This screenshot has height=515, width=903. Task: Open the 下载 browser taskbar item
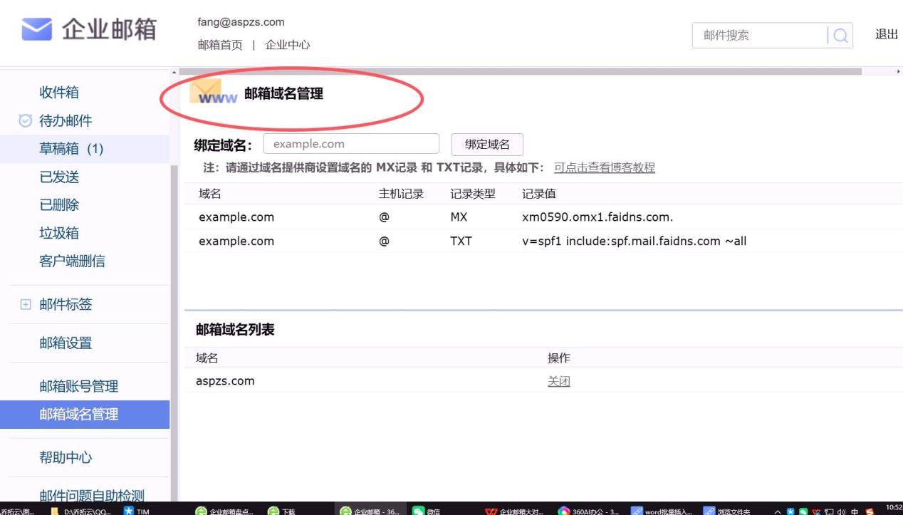click(x=281, y=511)
